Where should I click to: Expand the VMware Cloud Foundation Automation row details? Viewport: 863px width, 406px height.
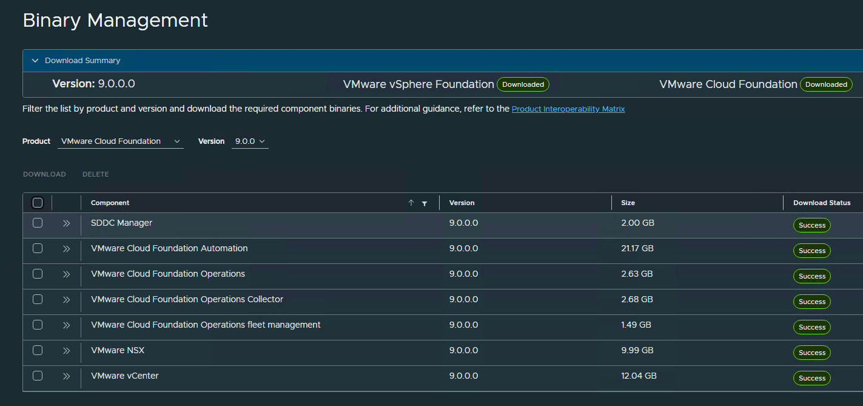click(x=67, y=249)
